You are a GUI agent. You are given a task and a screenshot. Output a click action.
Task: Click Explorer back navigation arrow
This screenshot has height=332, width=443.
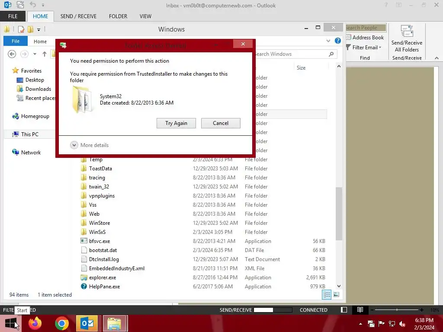pos(12,54)
